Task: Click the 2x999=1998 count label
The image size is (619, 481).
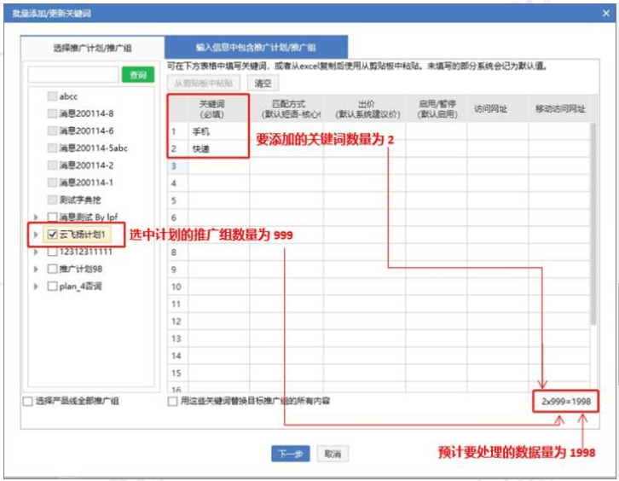Action: click(565, 401)
